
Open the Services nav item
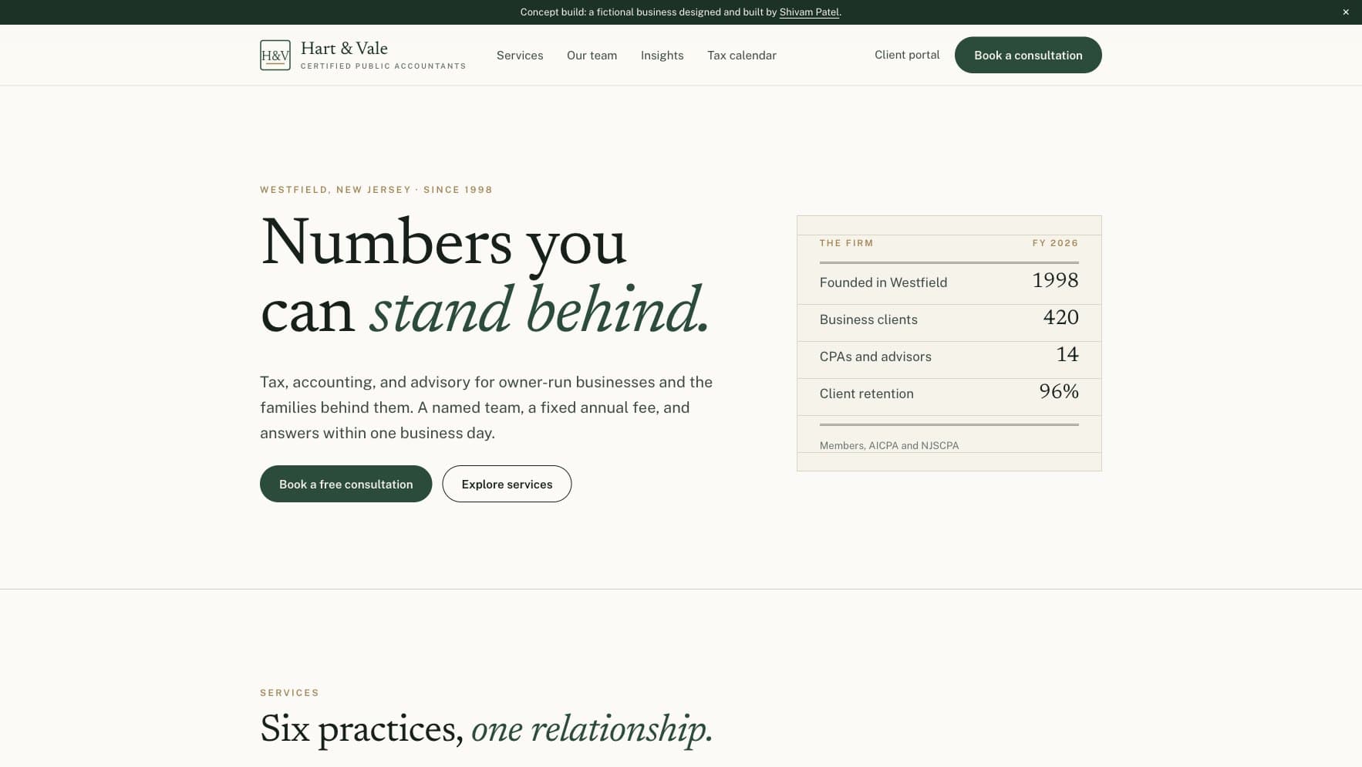[520, 56]
